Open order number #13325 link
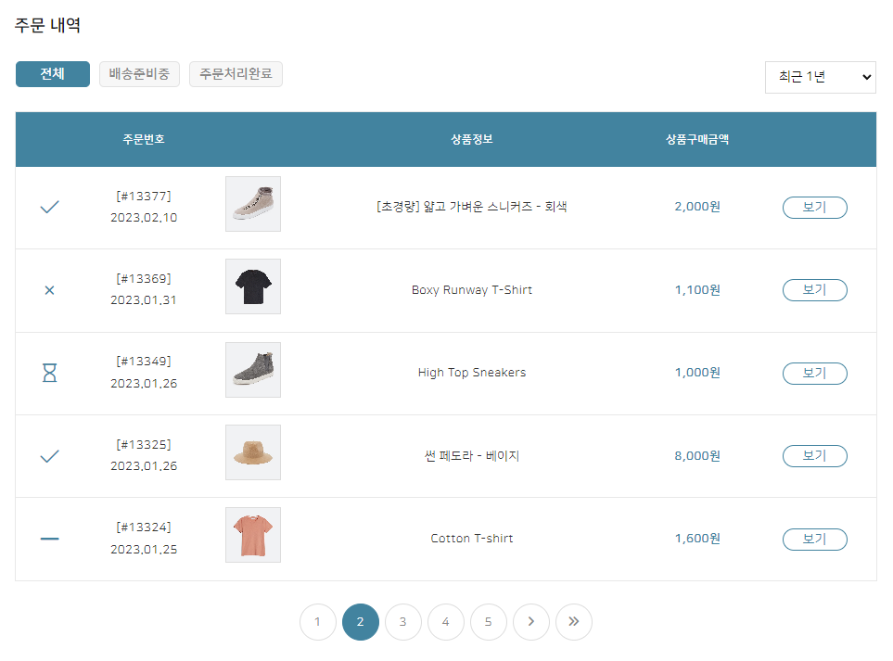The width and height of the screenshot is (893, 661). 144,445
